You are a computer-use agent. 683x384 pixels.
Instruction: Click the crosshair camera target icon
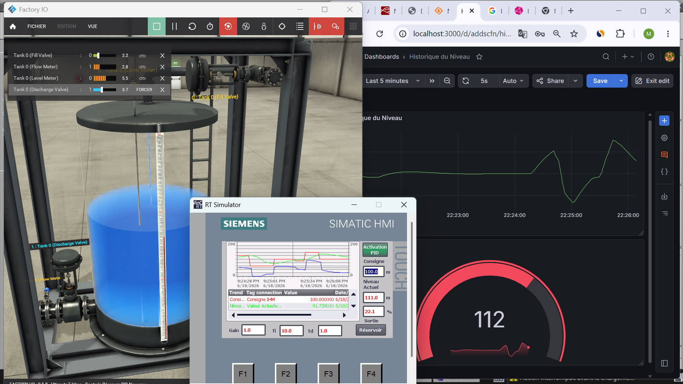[282, 26]
